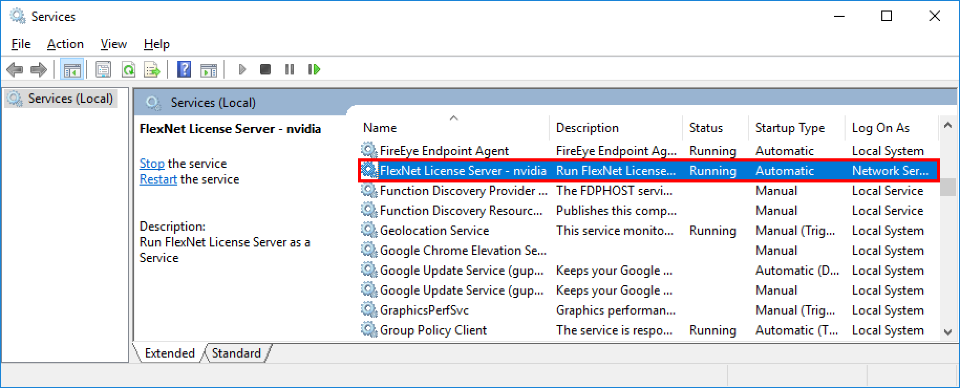960x388 pixels.
Task: Open the Help question mark icon
Action: coord(184,69)
